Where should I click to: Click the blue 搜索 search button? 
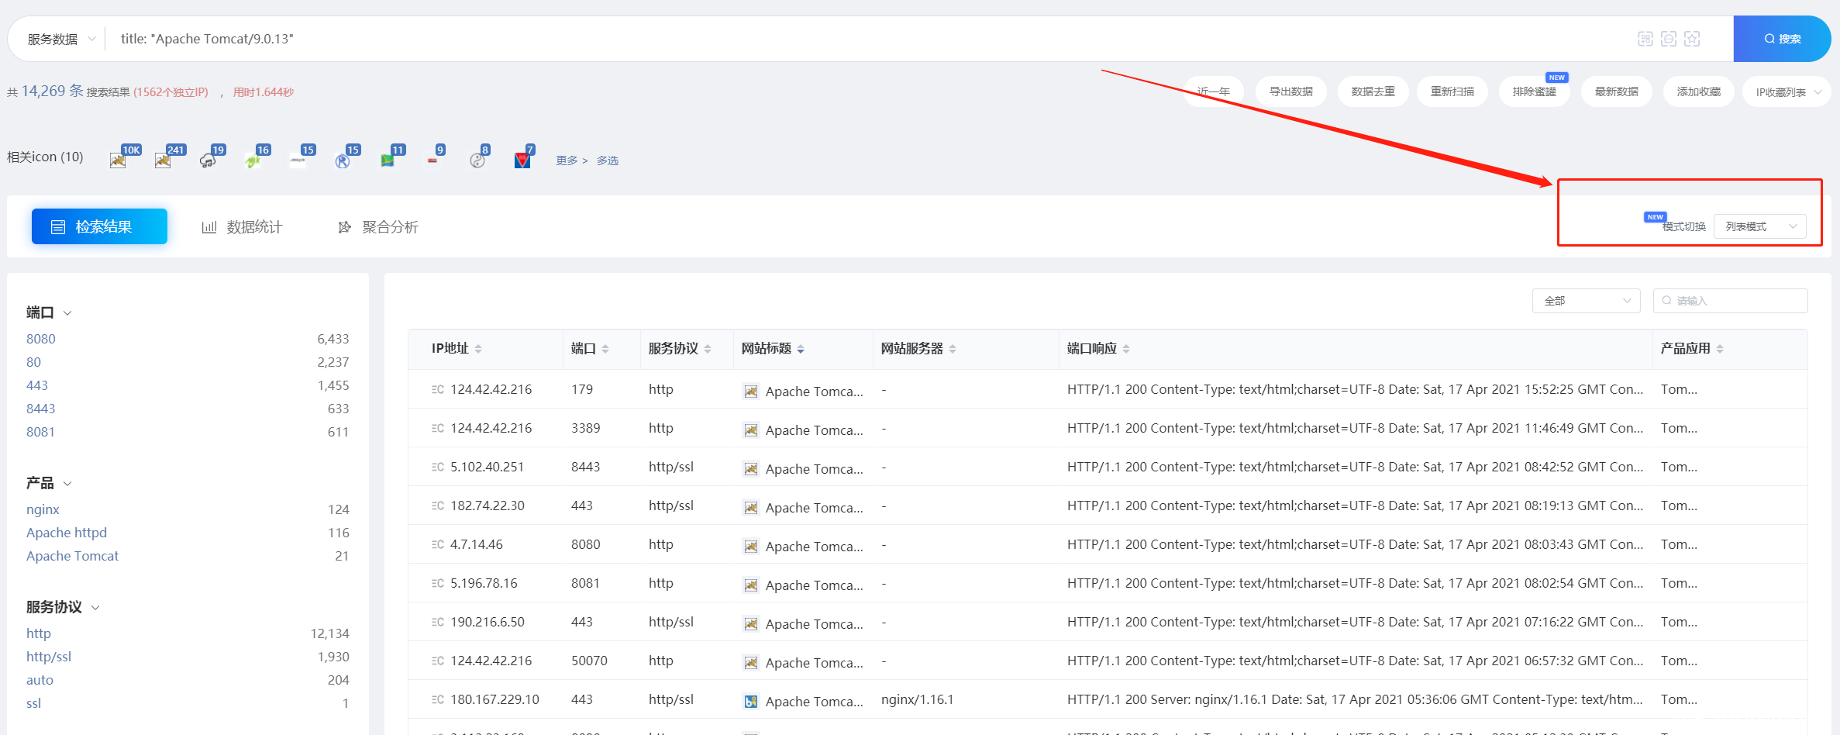[x=1781, y=39]
